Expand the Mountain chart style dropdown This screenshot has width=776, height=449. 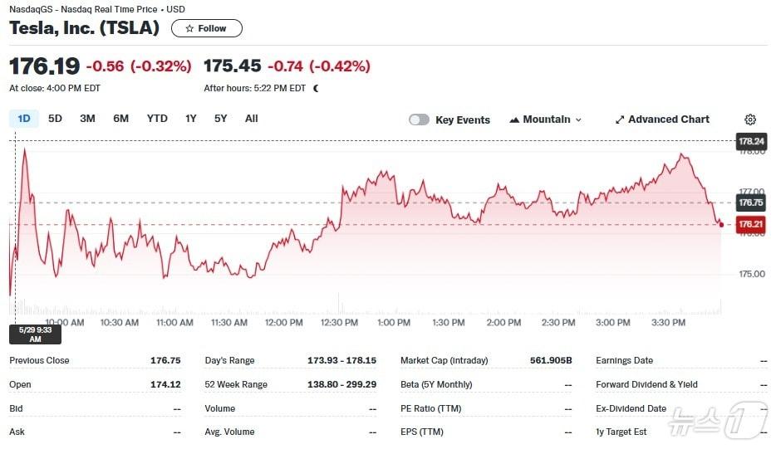(578, 120)
